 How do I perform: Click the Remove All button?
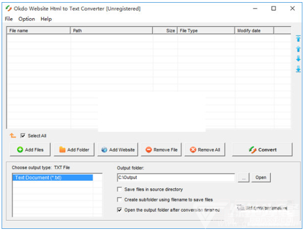point(205,150)
